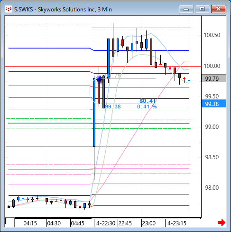Click the long red candle just after 23:00
This screenshot has height=232, width=231.
point(151,51)
